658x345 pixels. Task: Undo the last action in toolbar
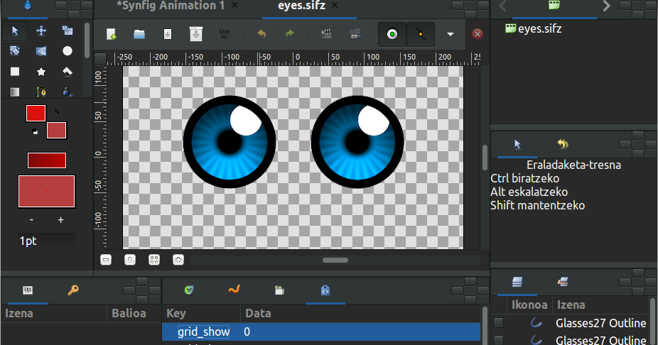click(x=261, y=34)
